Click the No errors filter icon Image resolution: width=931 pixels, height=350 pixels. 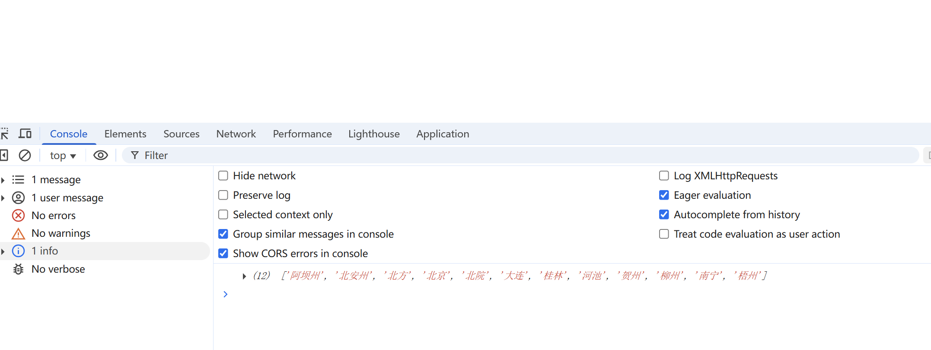18,216
